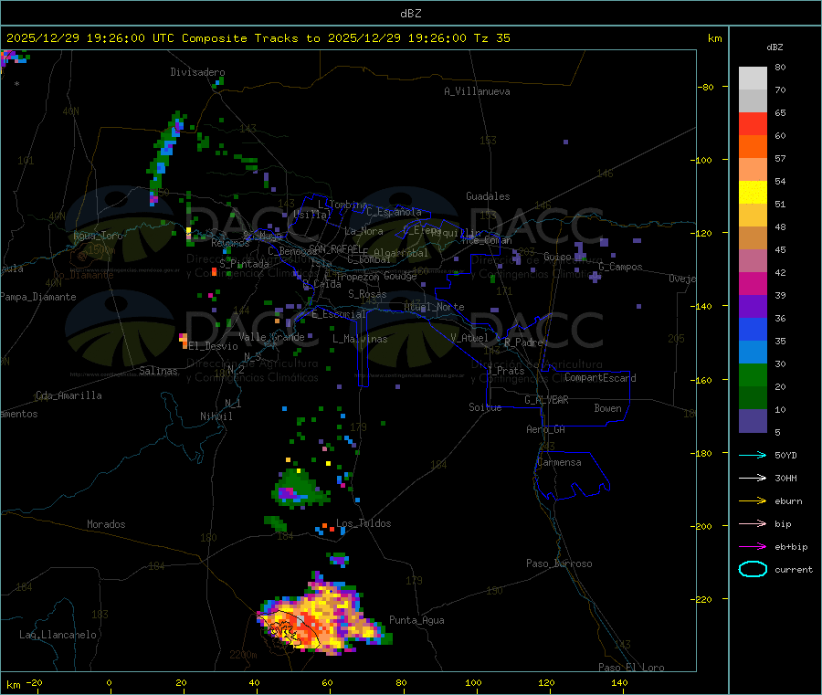Click the 'A_Villanueva' map label

477,91
